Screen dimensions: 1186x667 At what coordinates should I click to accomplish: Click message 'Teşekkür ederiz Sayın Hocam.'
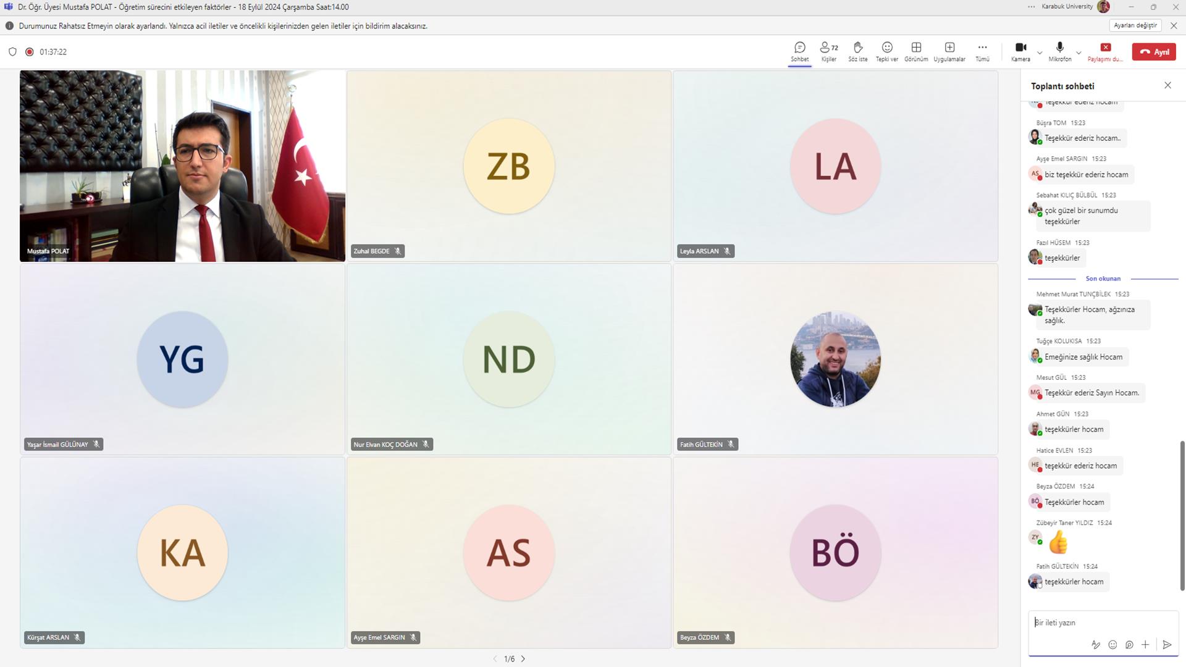click(1092, 392)
